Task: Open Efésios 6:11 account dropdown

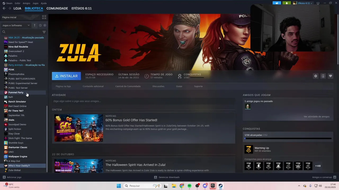Action: [x=305, y=3]
